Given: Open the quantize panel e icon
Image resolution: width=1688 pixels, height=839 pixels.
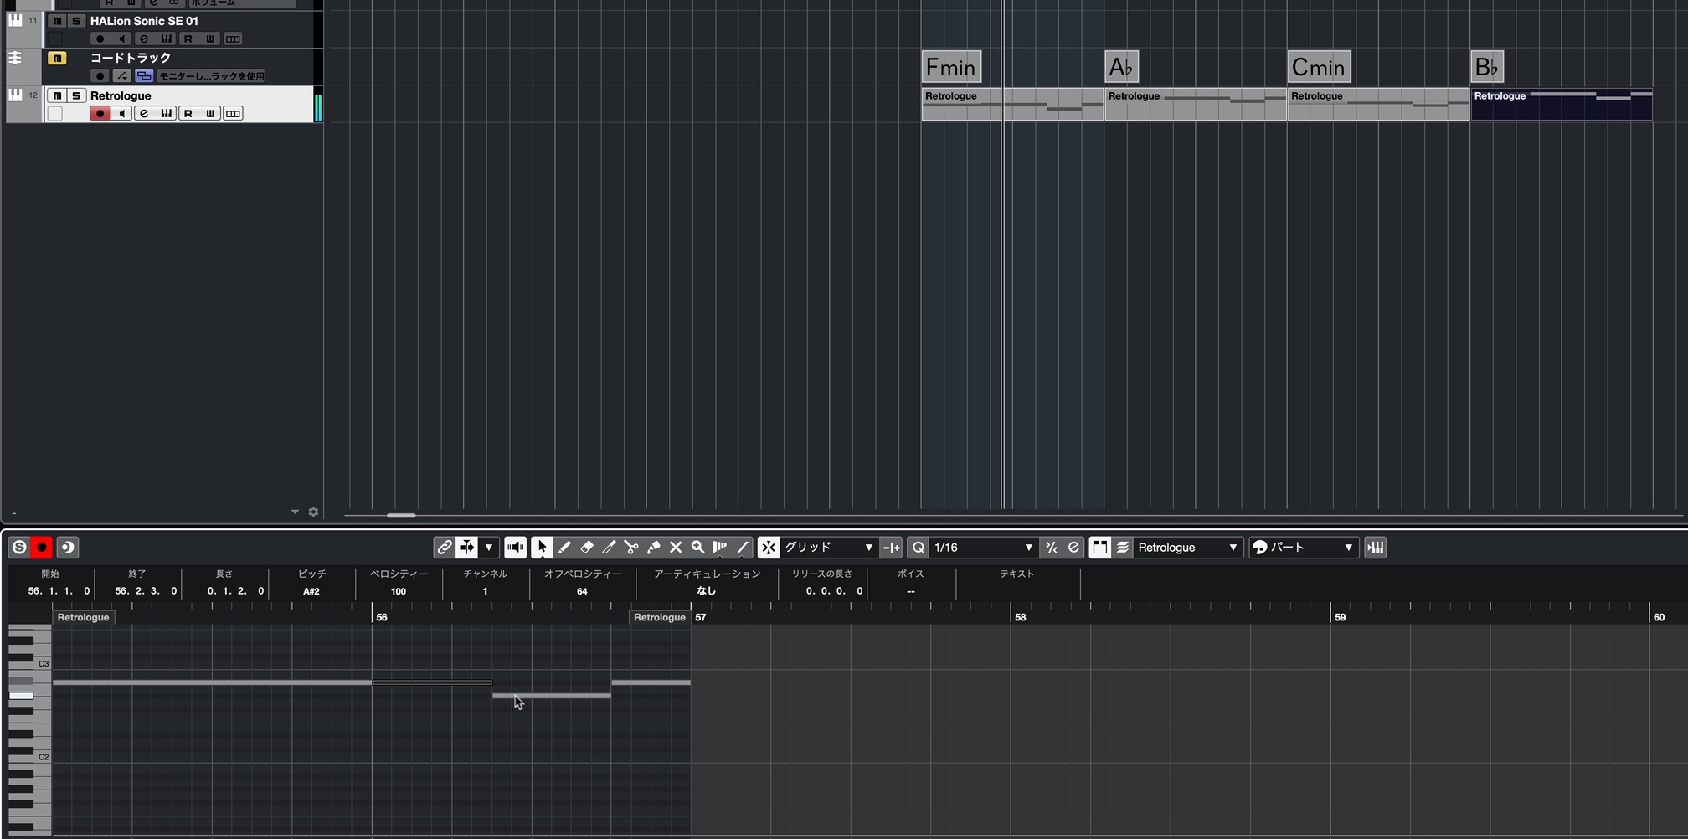Looking at the screenshot, I should [1073, 548].
